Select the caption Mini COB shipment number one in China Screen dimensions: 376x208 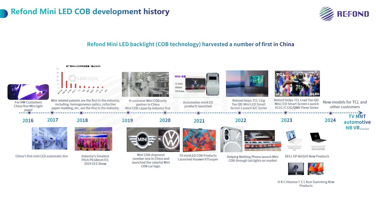(x=151, y=161)
